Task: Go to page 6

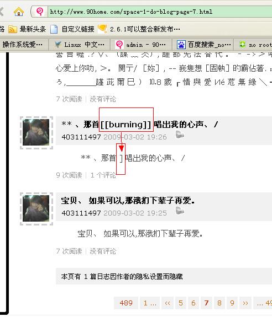Action: tap(193, 303)
